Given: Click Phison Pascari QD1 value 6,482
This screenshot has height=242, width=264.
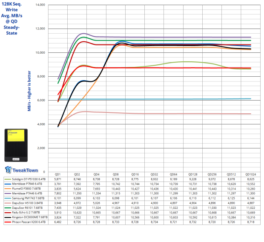Looking at the screenshot, I should (x=58, y=222).
